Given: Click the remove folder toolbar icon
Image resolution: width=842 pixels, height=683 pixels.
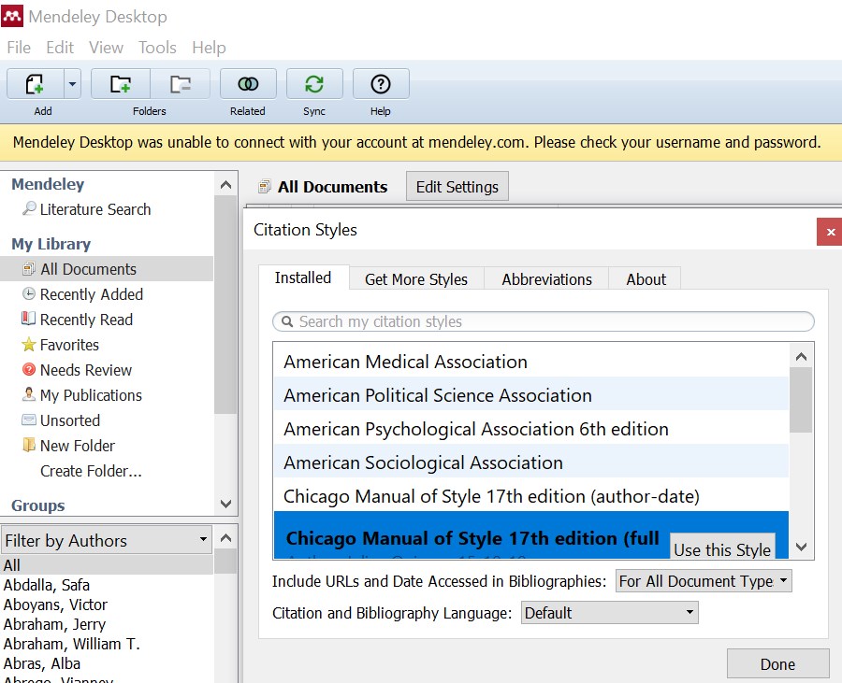Looking at the screenshot, I should (x=180, y=84).
